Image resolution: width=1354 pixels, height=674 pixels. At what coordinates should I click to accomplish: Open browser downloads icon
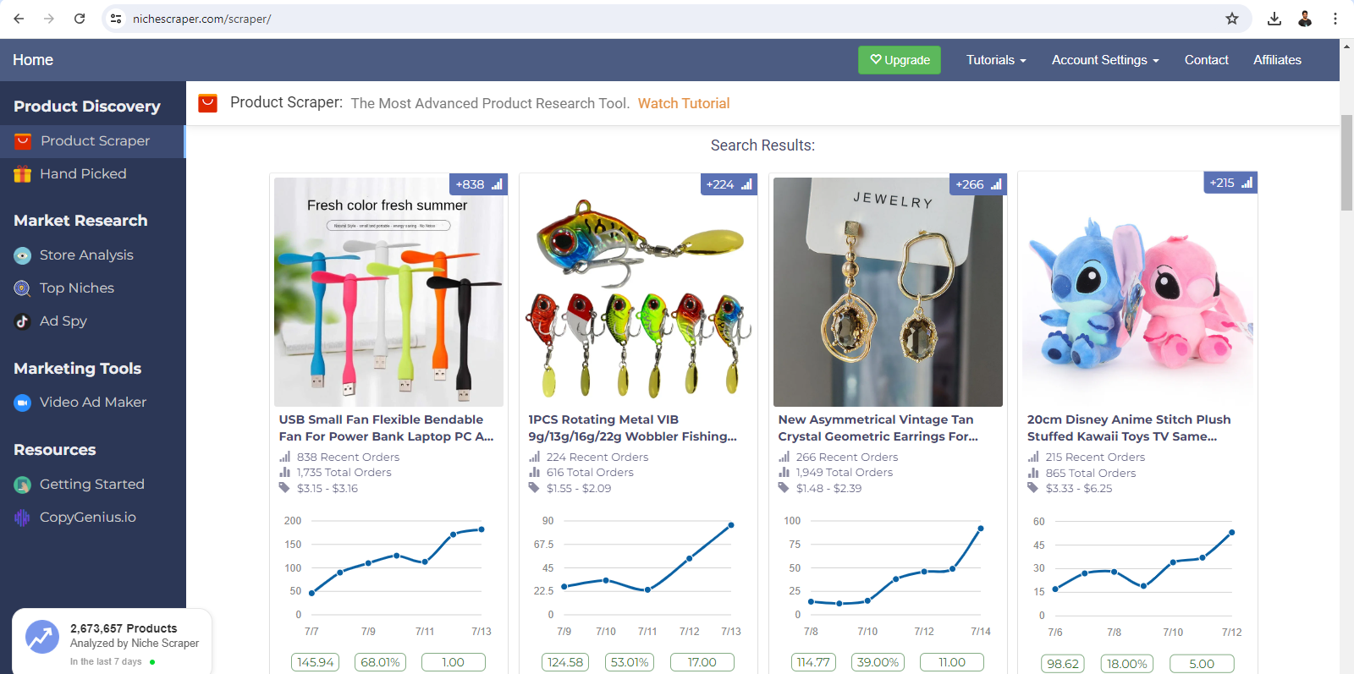click(x=1274, y=19)
